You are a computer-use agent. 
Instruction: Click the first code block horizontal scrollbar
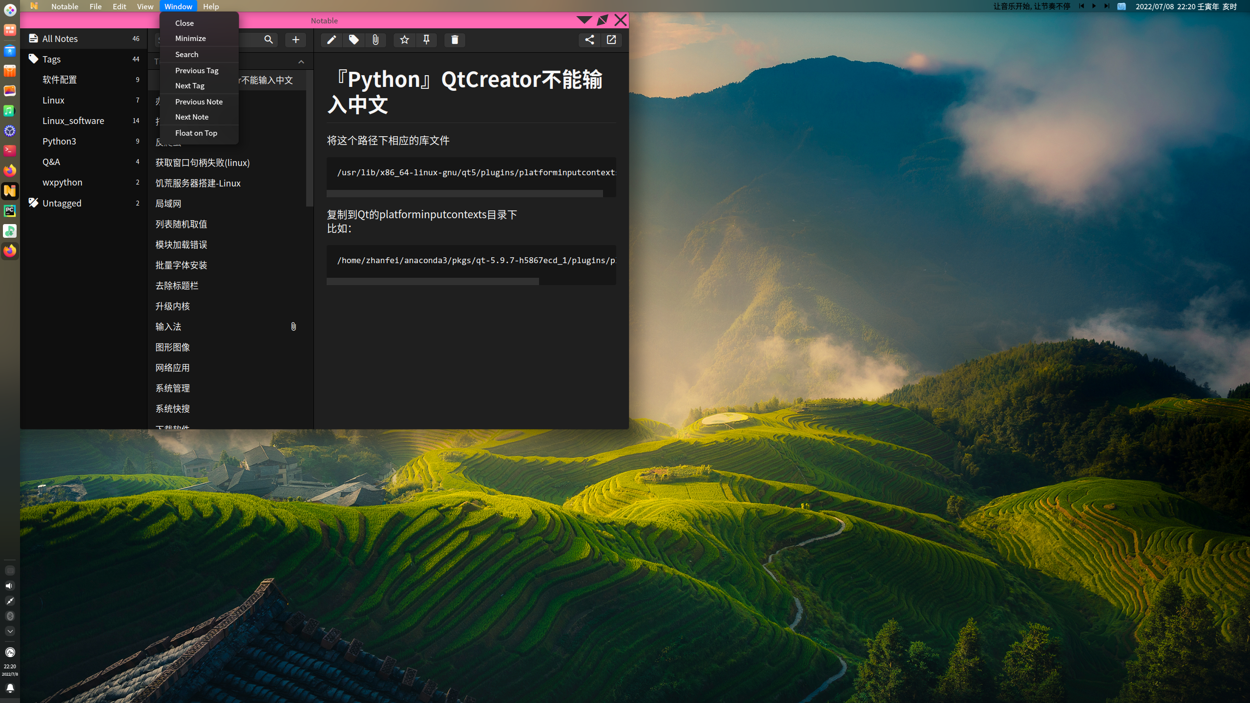tap(464, 194)
